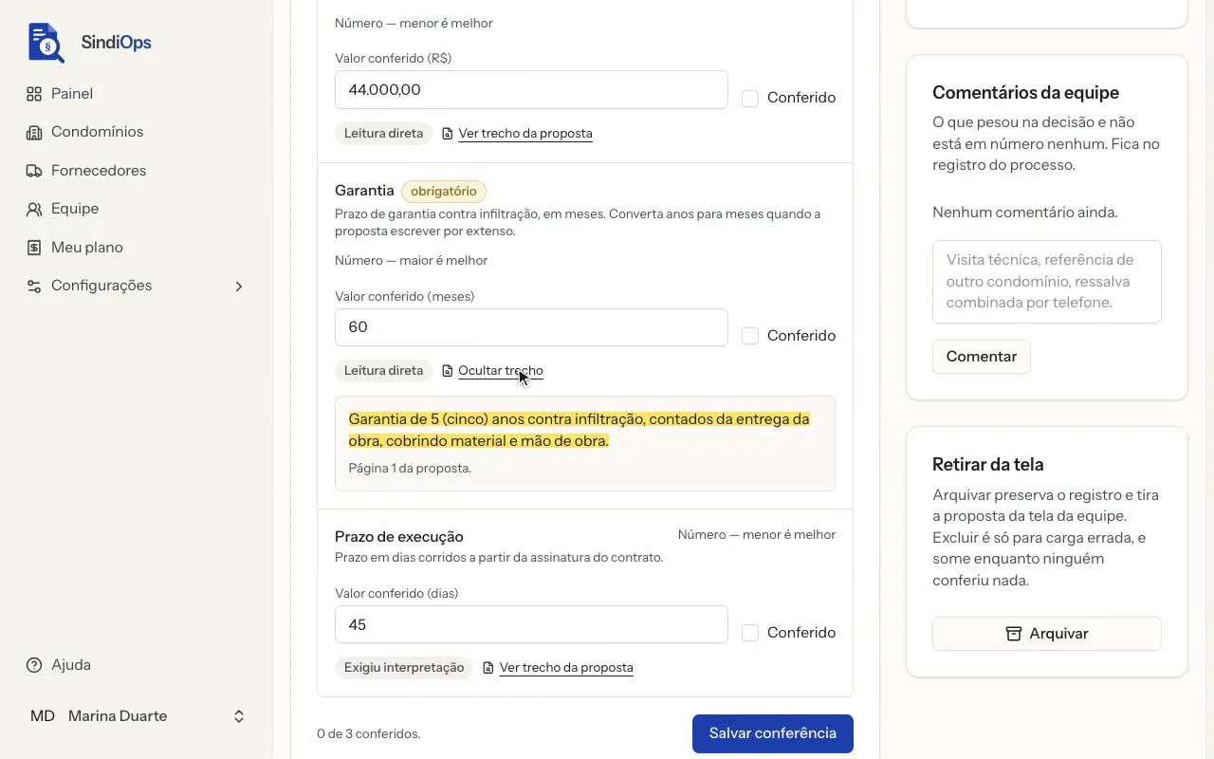Click the obrigatório badge next to Garantia
The height and width of the screenshot is (759, 1214).
[x=444, y=192]
